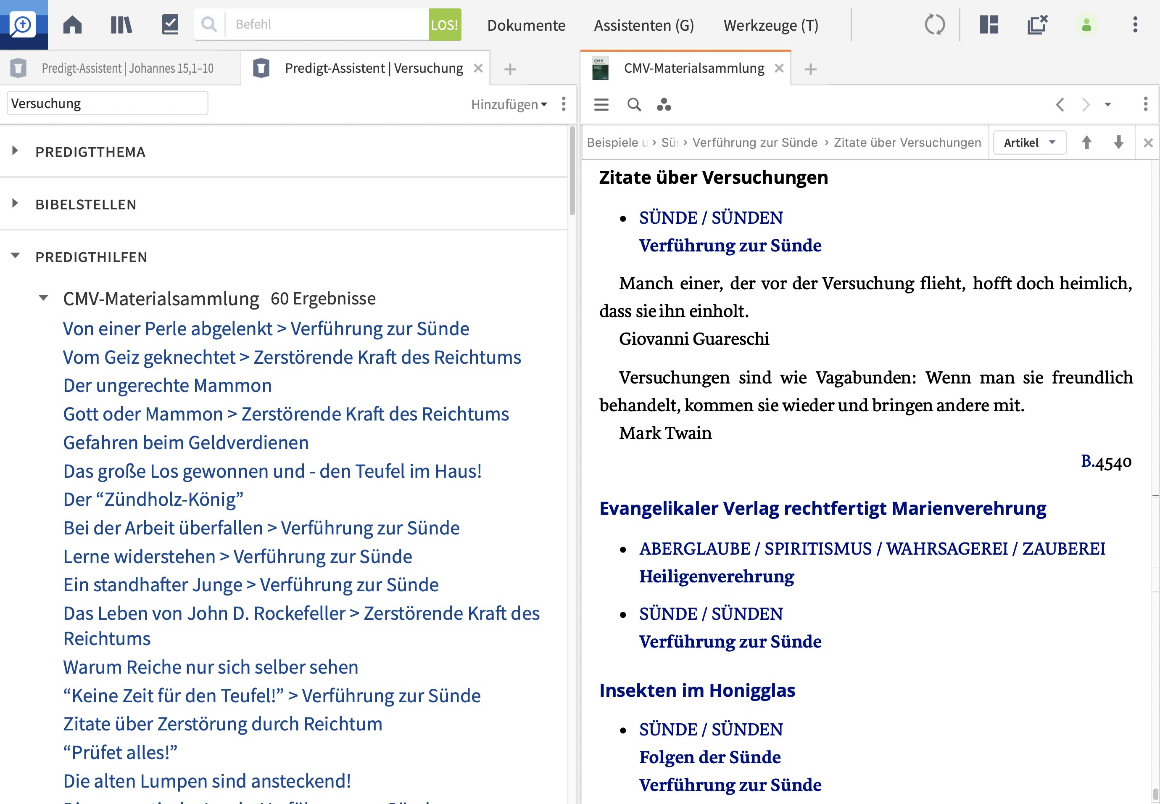Click the close all panels icon

tap(1037, 24)
